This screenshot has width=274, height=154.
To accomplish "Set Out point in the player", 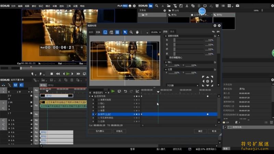I will coord(41,74).
